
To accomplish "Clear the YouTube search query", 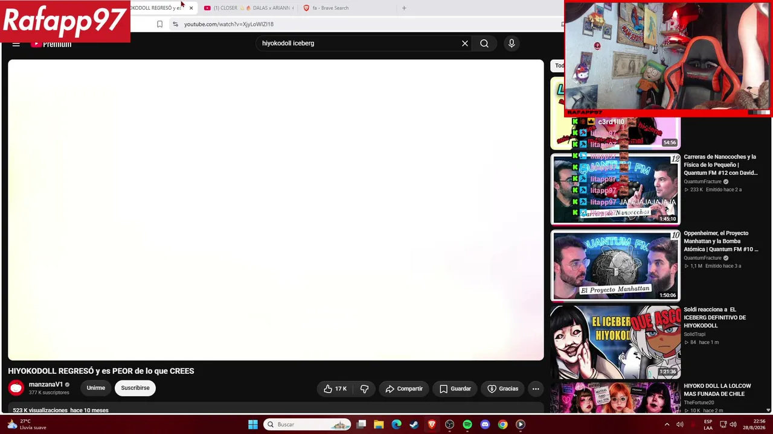I will click(465, 43).
